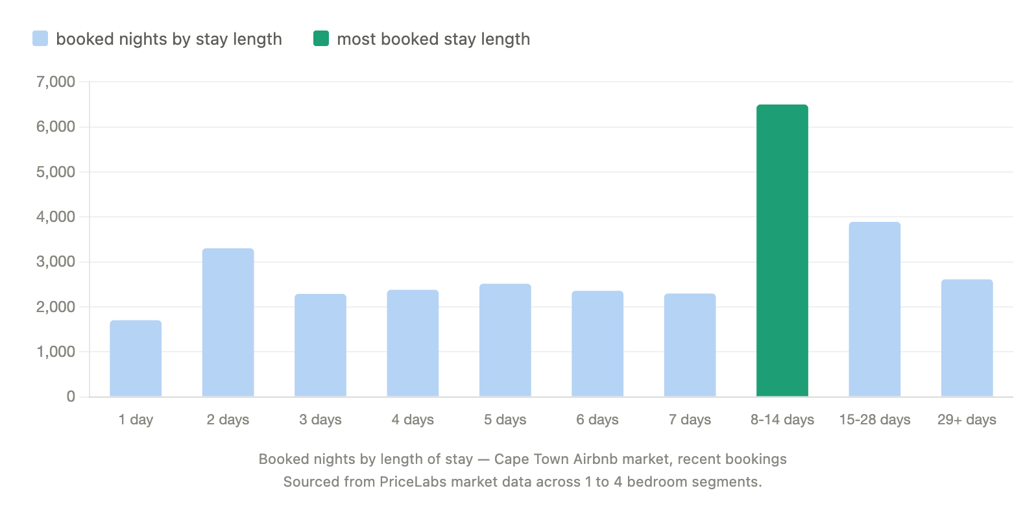Screen dimensions: 1025x510
Task: Click the 3 days bar
Action: click(320, 345)
